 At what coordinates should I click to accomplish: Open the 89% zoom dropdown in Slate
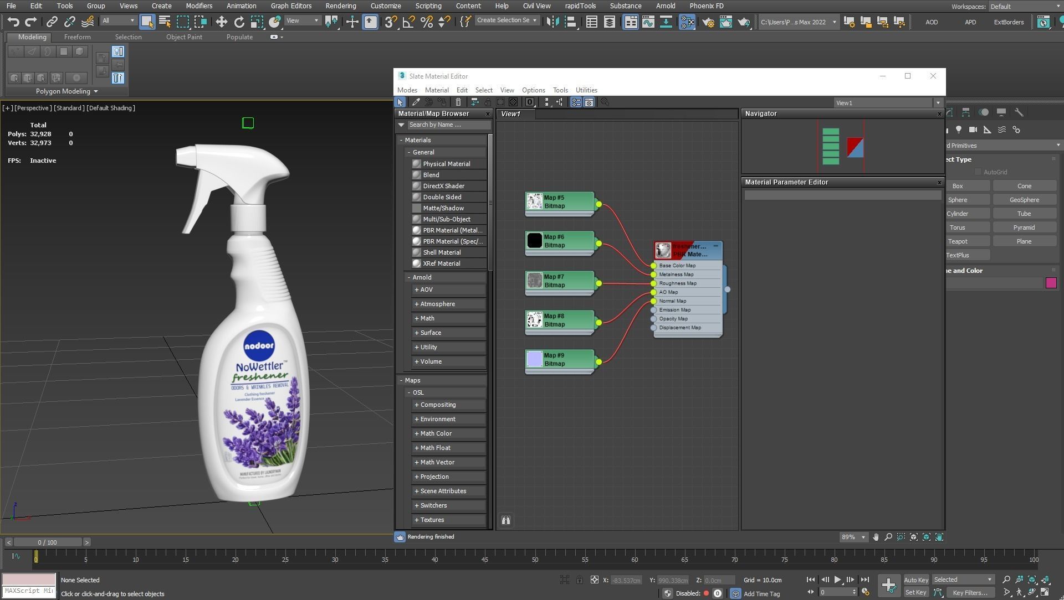[x=853, y=537]
